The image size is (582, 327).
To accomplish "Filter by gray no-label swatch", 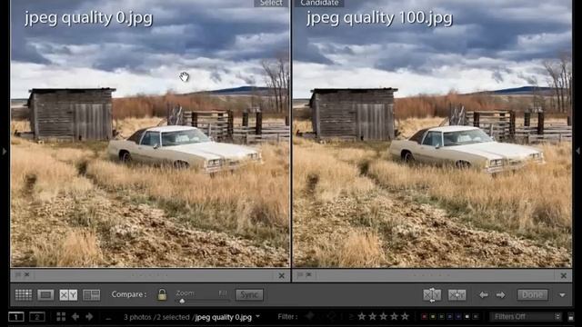I will (476, 317).
